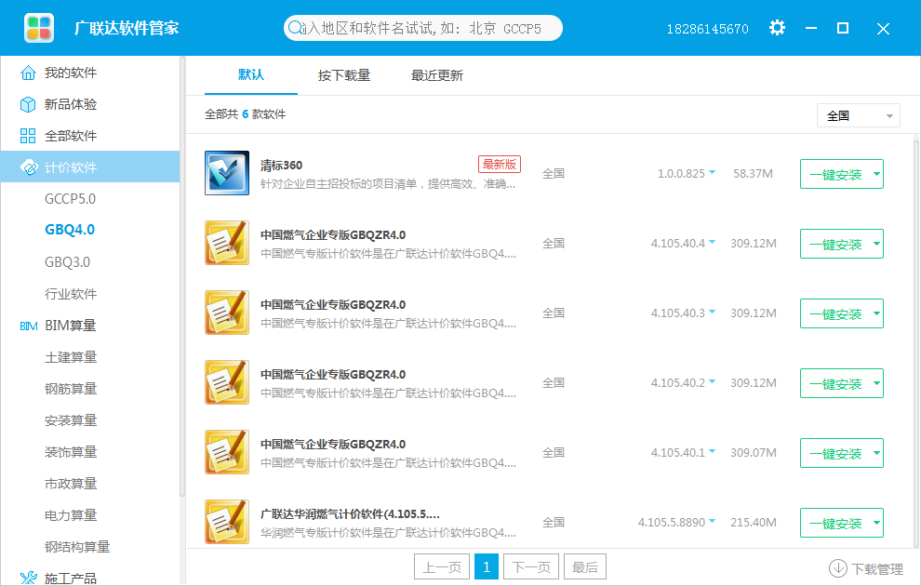Click the icon of GBQZR4.0 version 4.105.40.4
921x586 pixels.
pyautogui.click(x=227, y=243)
